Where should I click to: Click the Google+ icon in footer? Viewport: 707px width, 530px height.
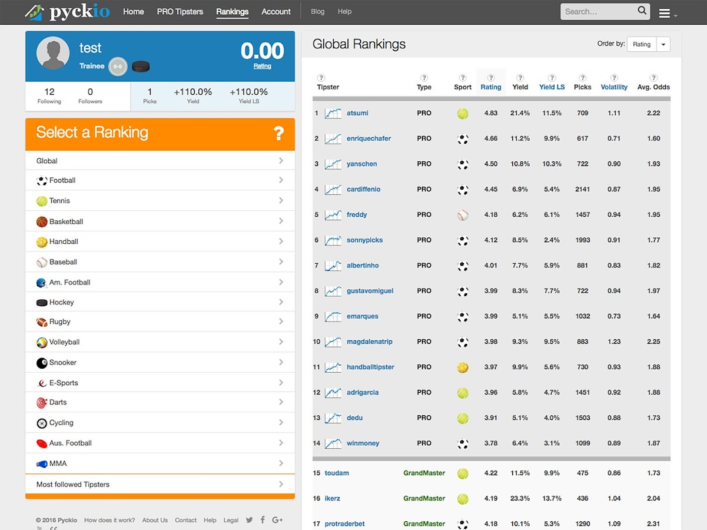(x=277, y=520)
